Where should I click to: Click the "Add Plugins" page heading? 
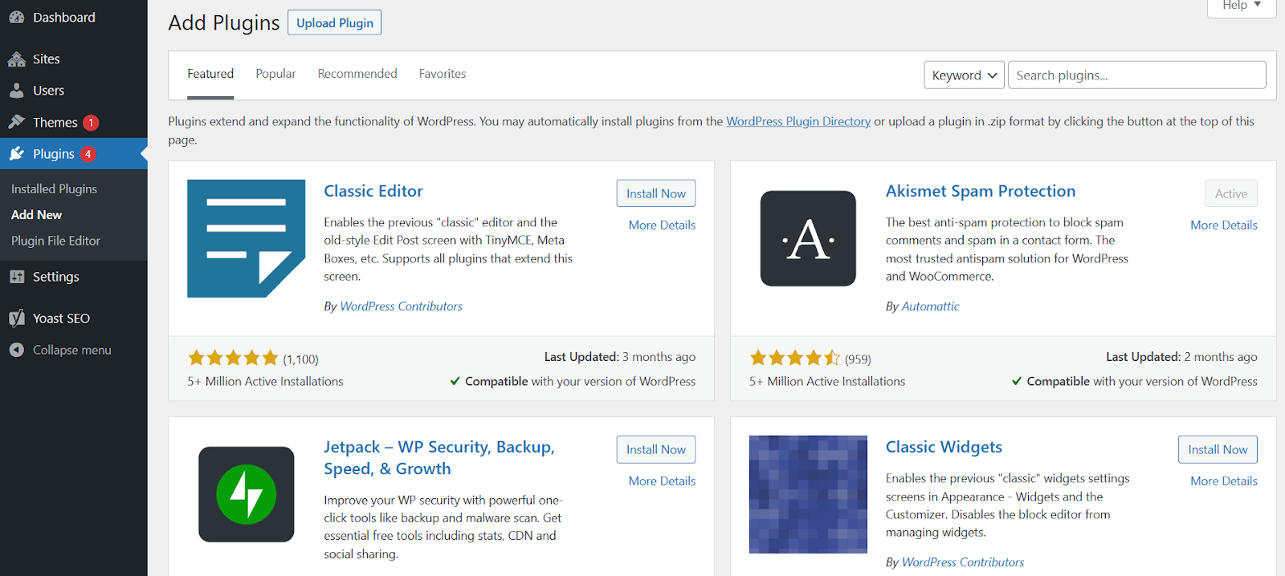[224, 22]
